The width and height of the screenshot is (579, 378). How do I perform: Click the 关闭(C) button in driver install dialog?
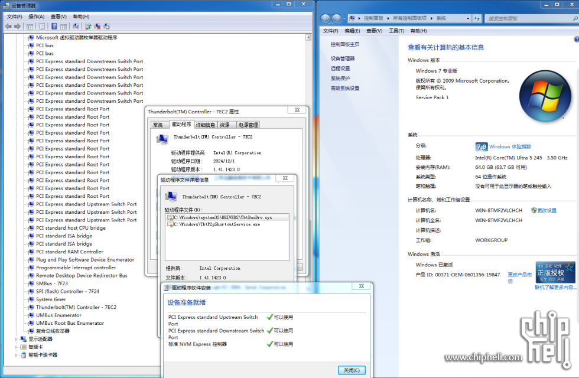click(x=352, y=370)
